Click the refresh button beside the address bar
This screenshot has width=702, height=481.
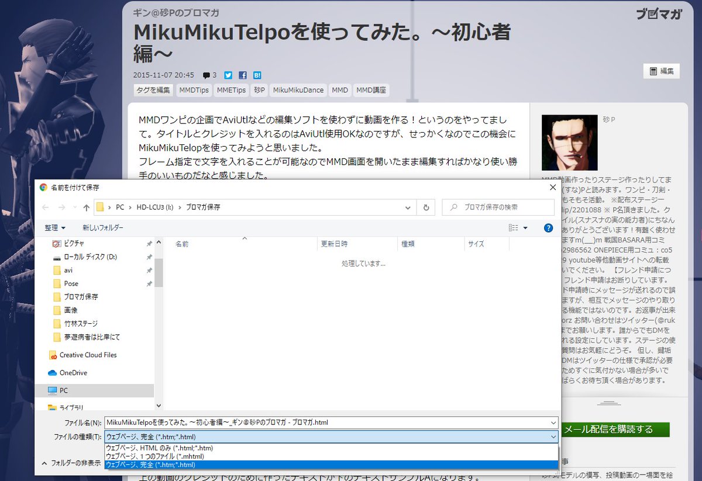[x=426, y=207]
